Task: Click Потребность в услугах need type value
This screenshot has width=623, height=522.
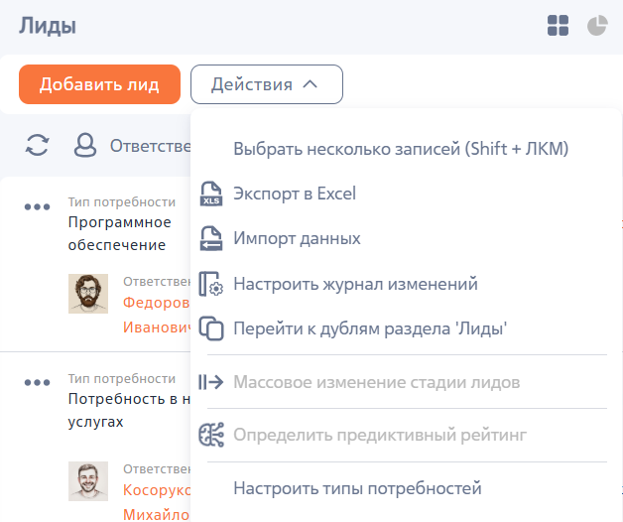Action: (129, 410)
